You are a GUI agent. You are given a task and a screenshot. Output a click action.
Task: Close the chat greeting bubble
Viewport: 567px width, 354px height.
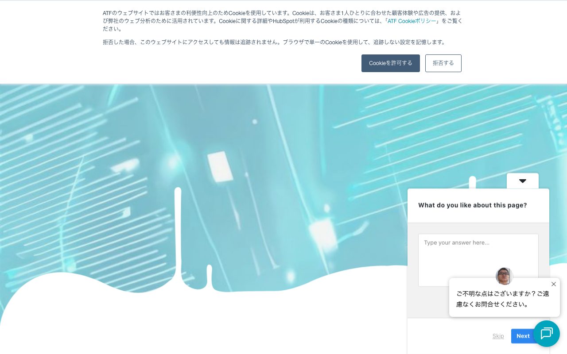pyautogui.click(x=554, y=284)
